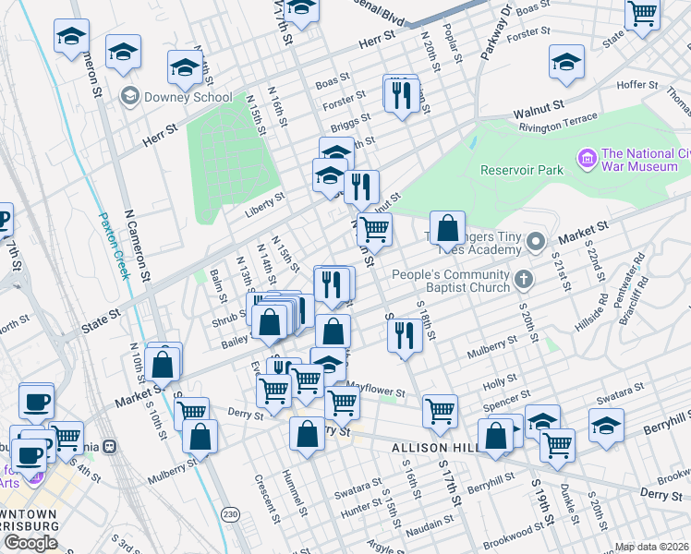Select the Brookwood St label
The width and height of the screenshot is (691, 554).
(x=514, y=535)
